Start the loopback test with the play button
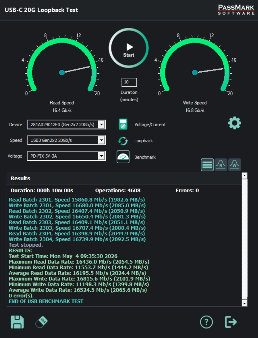 coord(129,48)
